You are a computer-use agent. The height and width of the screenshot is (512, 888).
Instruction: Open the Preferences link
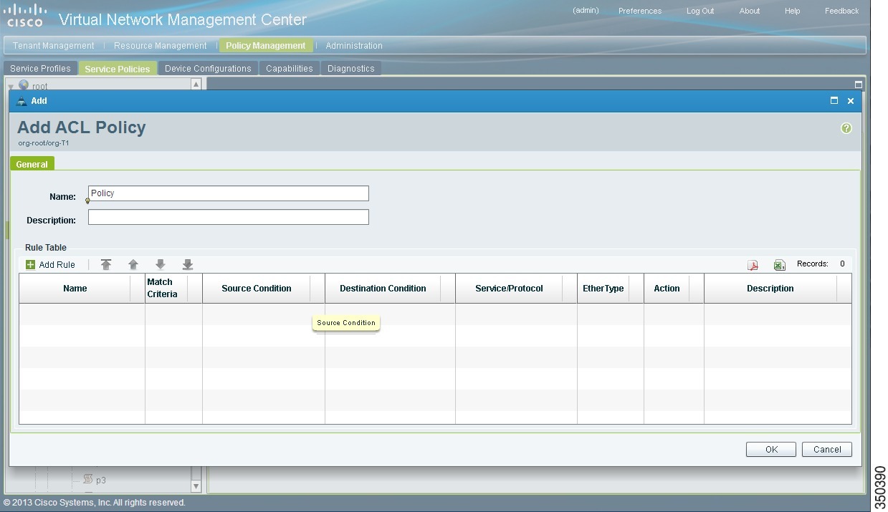[640, 11]
